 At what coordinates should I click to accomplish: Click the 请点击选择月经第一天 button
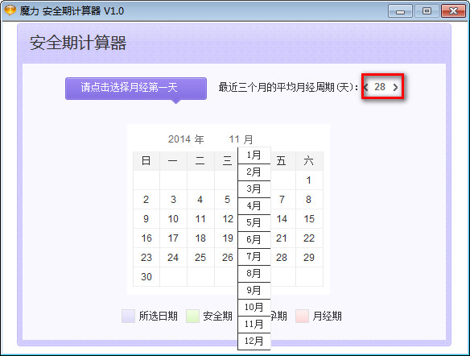pyautogui.click(x=136, y=88)
